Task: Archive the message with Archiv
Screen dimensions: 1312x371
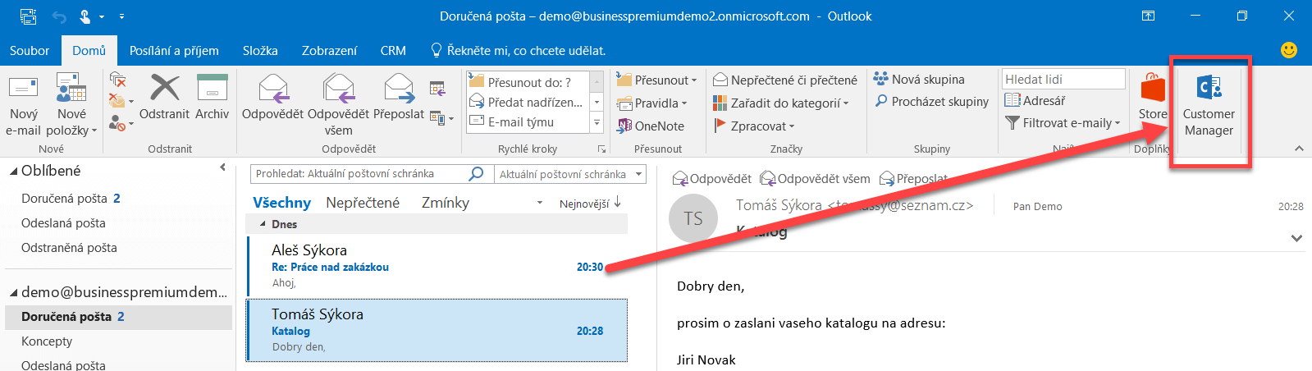Action: point(212,97)
